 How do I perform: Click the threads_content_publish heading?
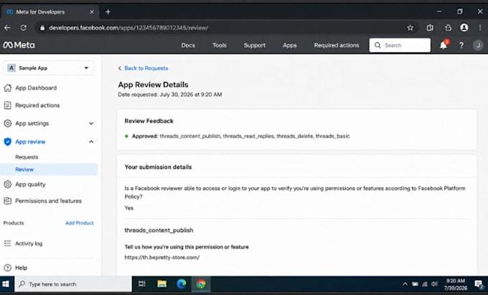coord(159,230)
